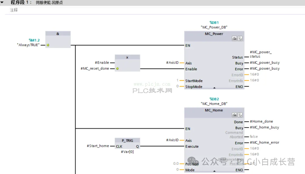
Task: Open the MC_Home configuration briefcase icon
Action: pyautogui.click(x=234, y=115)
